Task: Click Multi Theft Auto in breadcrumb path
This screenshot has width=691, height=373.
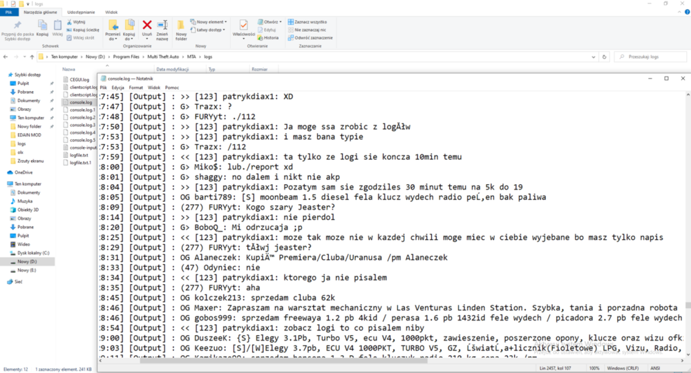Action: [163, 57]
